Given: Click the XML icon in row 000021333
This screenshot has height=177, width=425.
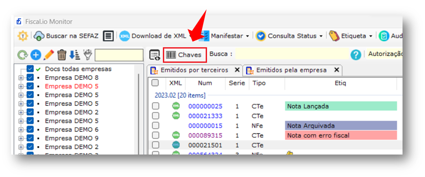Looking at the screenshot, I should (176, 115).
